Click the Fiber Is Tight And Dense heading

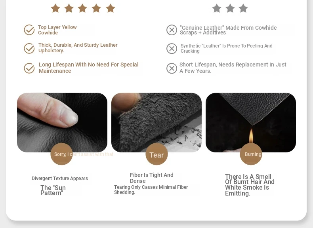pyautogui.click(x=152, y=178)
